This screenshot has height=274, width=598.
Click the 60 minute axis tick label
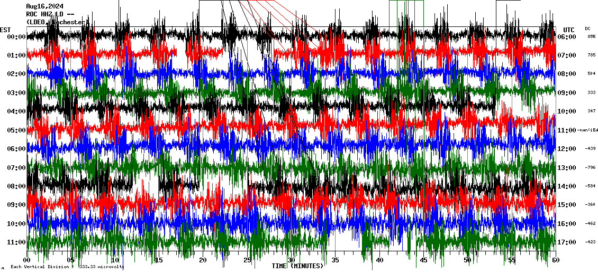pos(555,260)
